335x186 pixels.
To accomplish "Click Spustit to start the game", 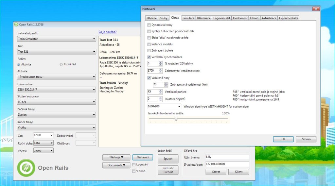I will pyautogui.click(x=168, y=159).
